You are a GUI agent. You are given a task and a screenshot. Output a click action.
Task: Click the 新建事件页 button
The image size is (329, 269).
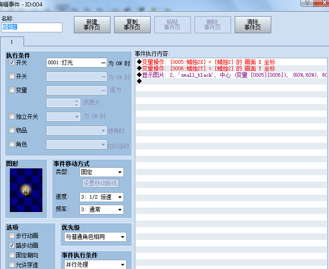[92, 25]
